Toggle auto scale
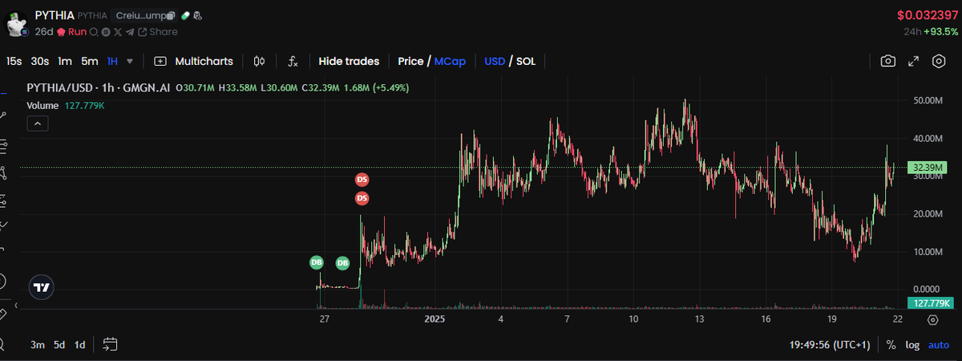The height and width of the screenshot is (361, 962). pyautogui.click(x=939, y=345)
